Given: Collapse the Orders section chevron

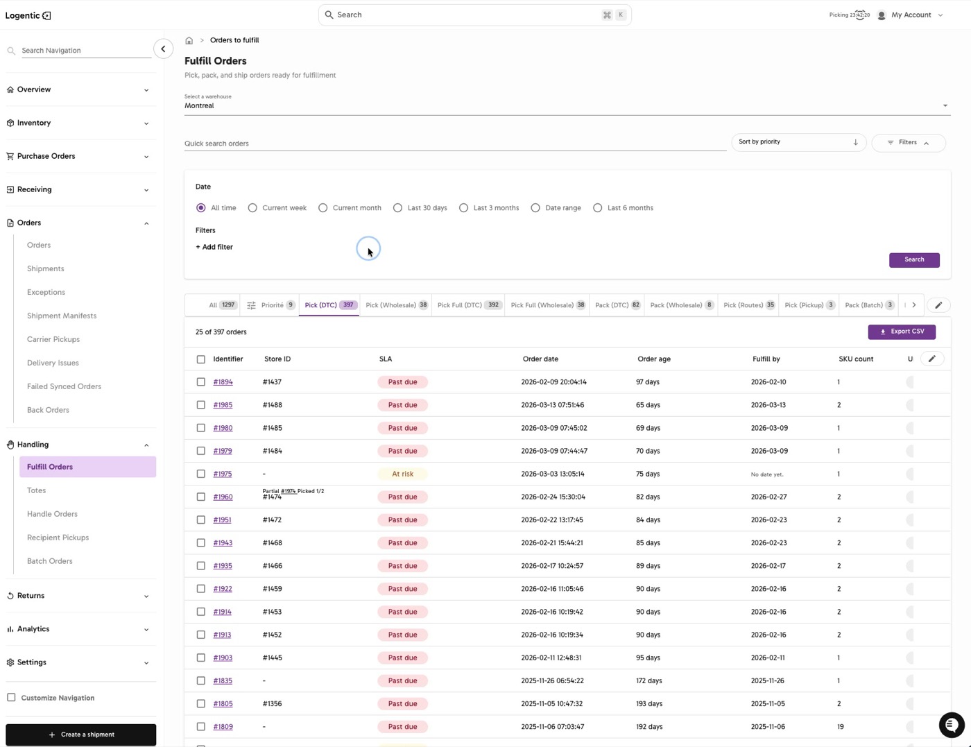Looking at the screenshot, I should click(x=146, y=223).
